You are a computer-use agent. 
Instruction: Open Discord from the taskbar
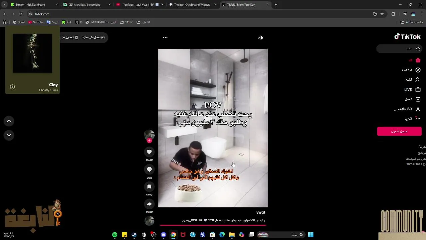coord(163,235)
